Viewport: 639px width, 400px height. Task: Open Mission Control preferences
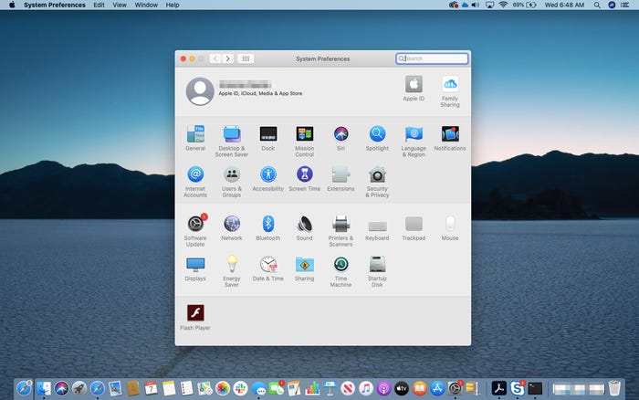304,141
